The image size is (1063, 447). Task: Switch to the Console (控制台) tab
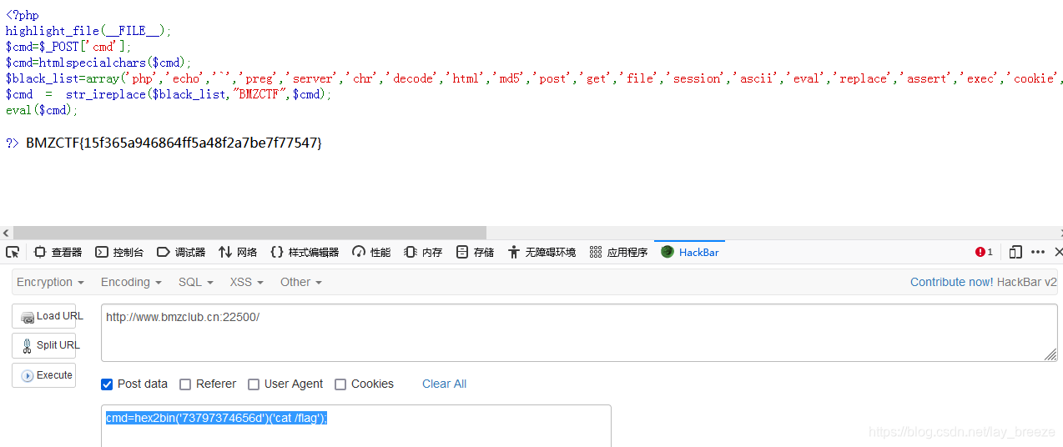119,252
